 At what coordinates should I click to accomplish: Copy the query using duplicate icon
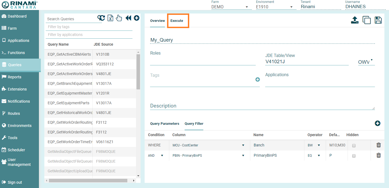[x=366, y=20]
